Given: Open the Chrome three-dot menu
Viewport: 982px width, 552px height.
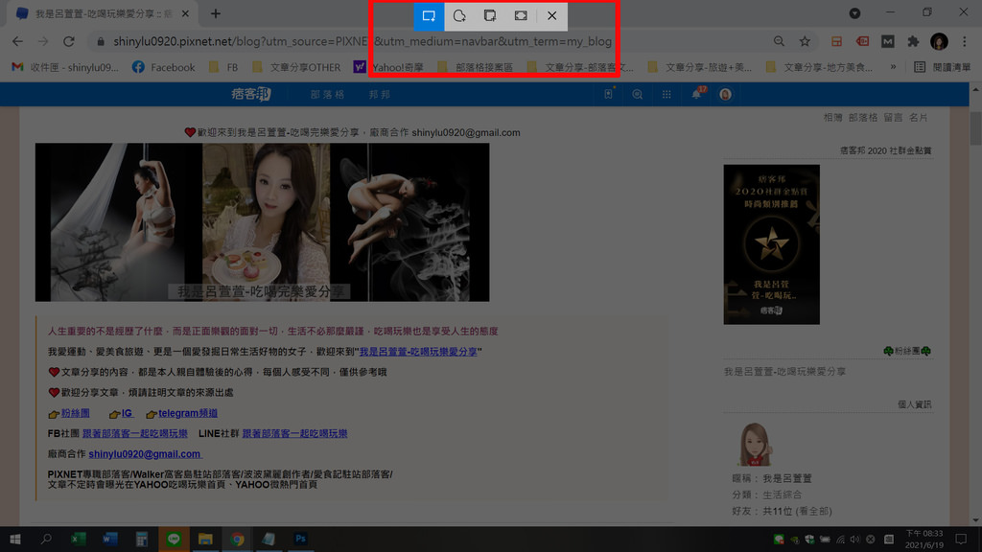Looking at the screenshot, I should click(965, 41).
